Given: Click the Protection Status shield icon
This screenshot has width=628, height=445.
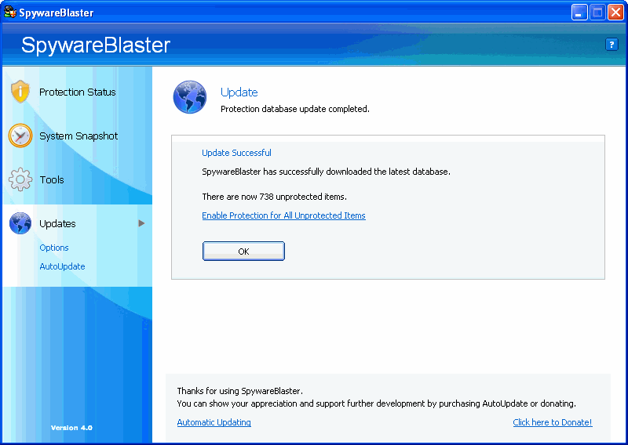Looking at the screenshot, I should [x=20, y=92].
